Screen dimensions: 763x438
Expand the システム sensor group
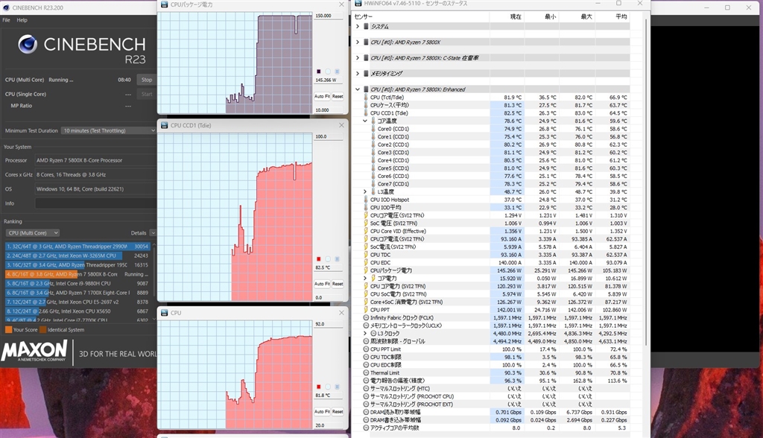pos(358,26)
